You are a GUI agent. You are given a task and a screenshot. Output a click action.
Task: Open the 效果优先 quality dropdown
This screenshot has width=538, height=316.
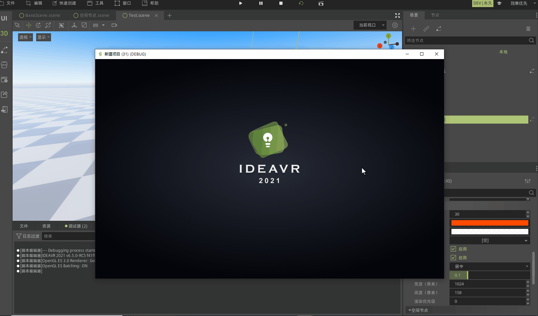click(523, 3)
